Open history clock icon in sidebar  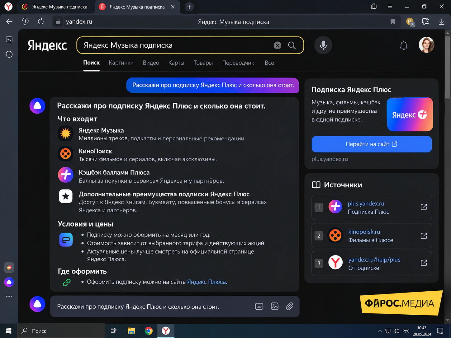coord(9,54)
